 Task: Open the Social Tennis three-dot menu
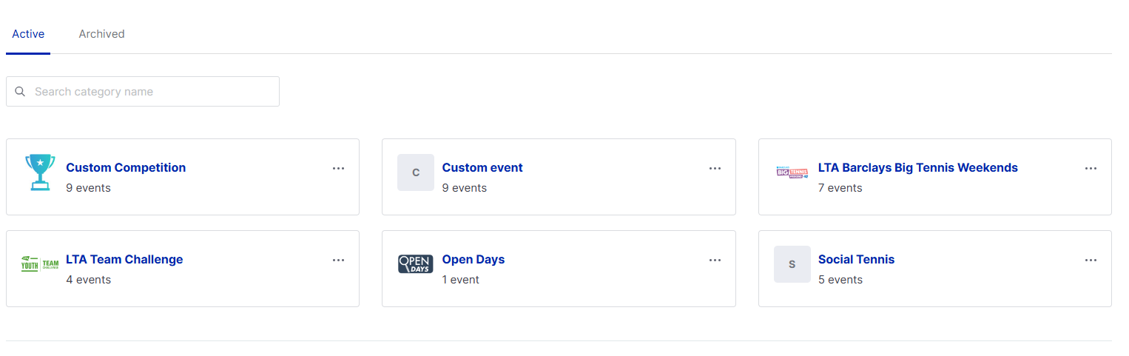(1091, 260)
